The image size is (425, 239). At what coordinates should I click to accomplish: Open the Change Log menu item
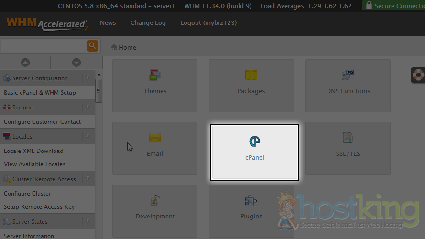click(148, 23)
